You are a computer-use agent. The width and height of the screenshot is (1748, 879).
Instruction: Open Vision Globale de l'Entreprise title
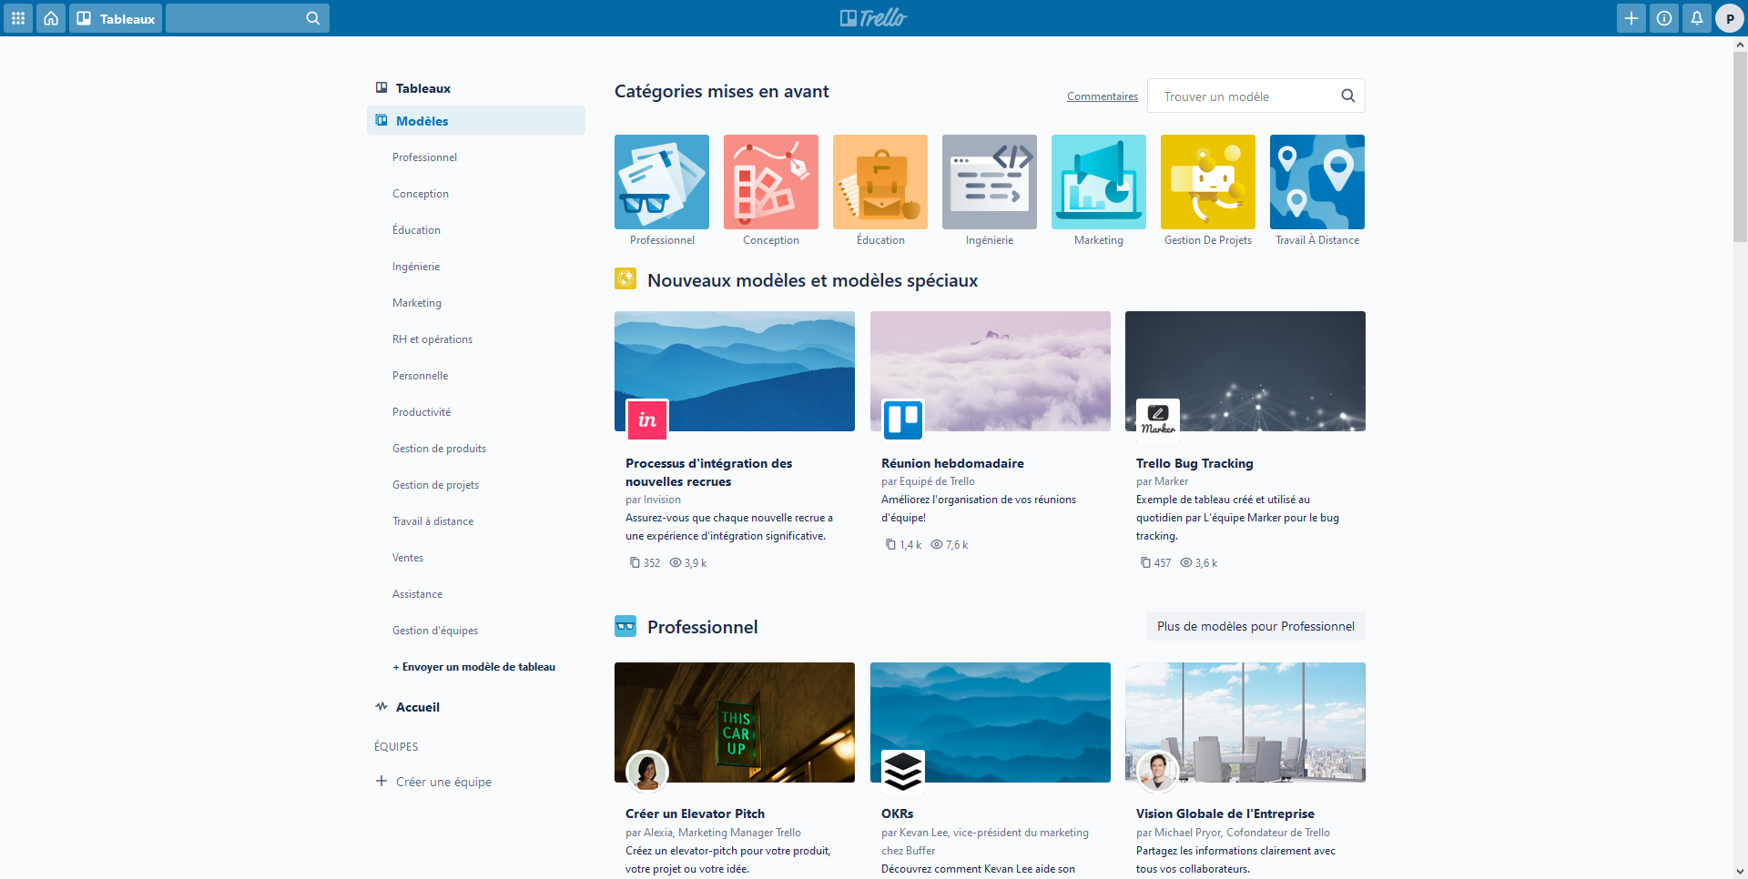pyautogui.click(x=1225, y=813)
